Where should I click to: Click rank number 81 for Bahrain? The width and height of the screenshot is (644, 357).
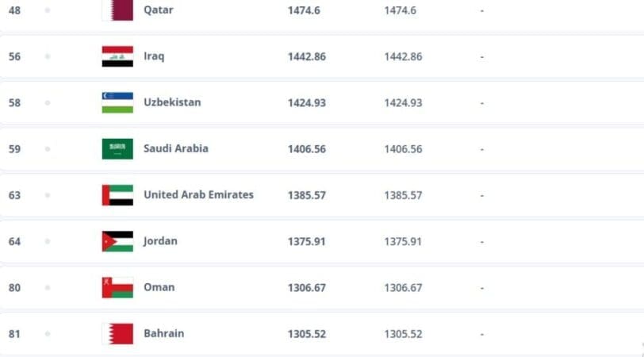(x=14, y=334)
